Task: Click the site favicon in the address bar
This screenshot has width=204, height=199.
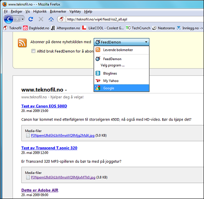Action: 62,20
